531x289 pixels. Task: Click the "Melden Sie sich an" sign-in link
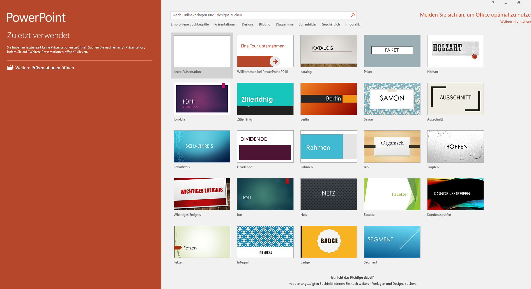click(x=473, y=15)
